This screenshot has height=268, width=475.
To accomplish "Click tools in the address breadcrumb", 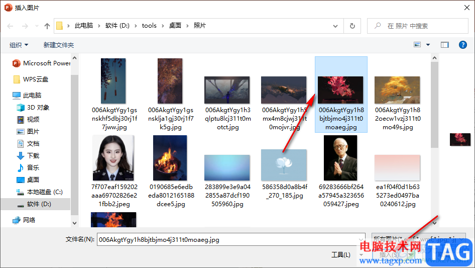I will (149, 26).
